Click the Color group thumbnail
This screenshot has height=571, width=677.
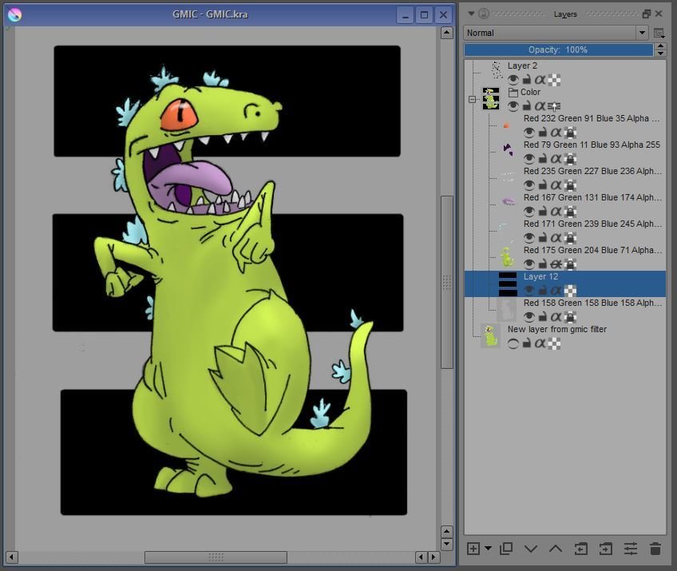491,98
